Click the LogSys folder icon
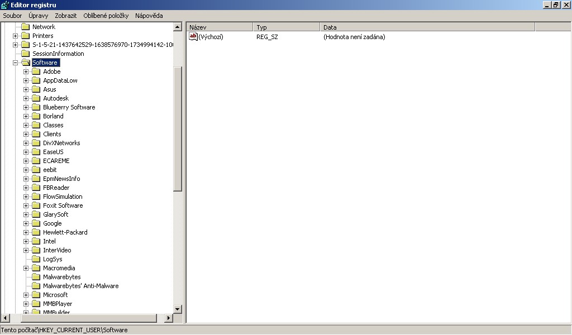The image size is (572, 335). pos(36,259)
